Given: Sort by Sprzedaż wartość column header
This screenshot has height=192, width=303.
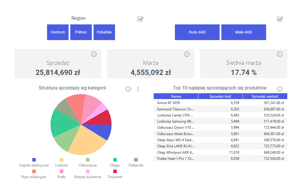Looking at the screenshot, I should (265, 96).
